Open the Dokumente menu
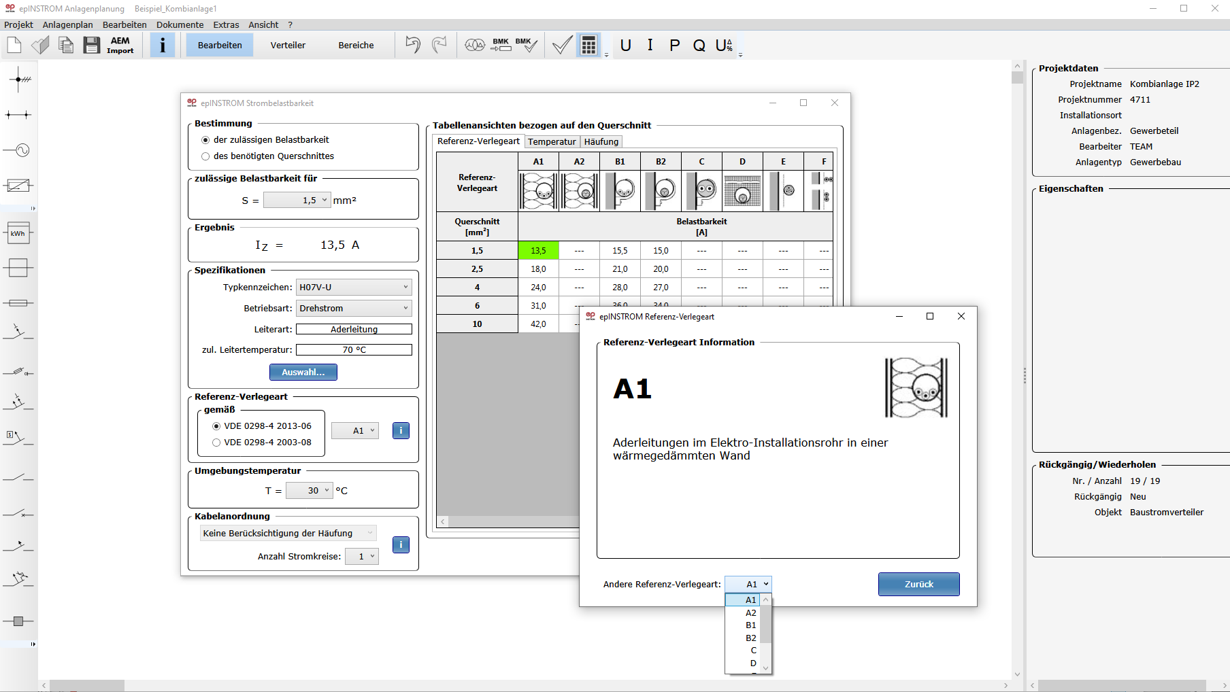This screenshot has height=692, width=1230. (180, 25)
